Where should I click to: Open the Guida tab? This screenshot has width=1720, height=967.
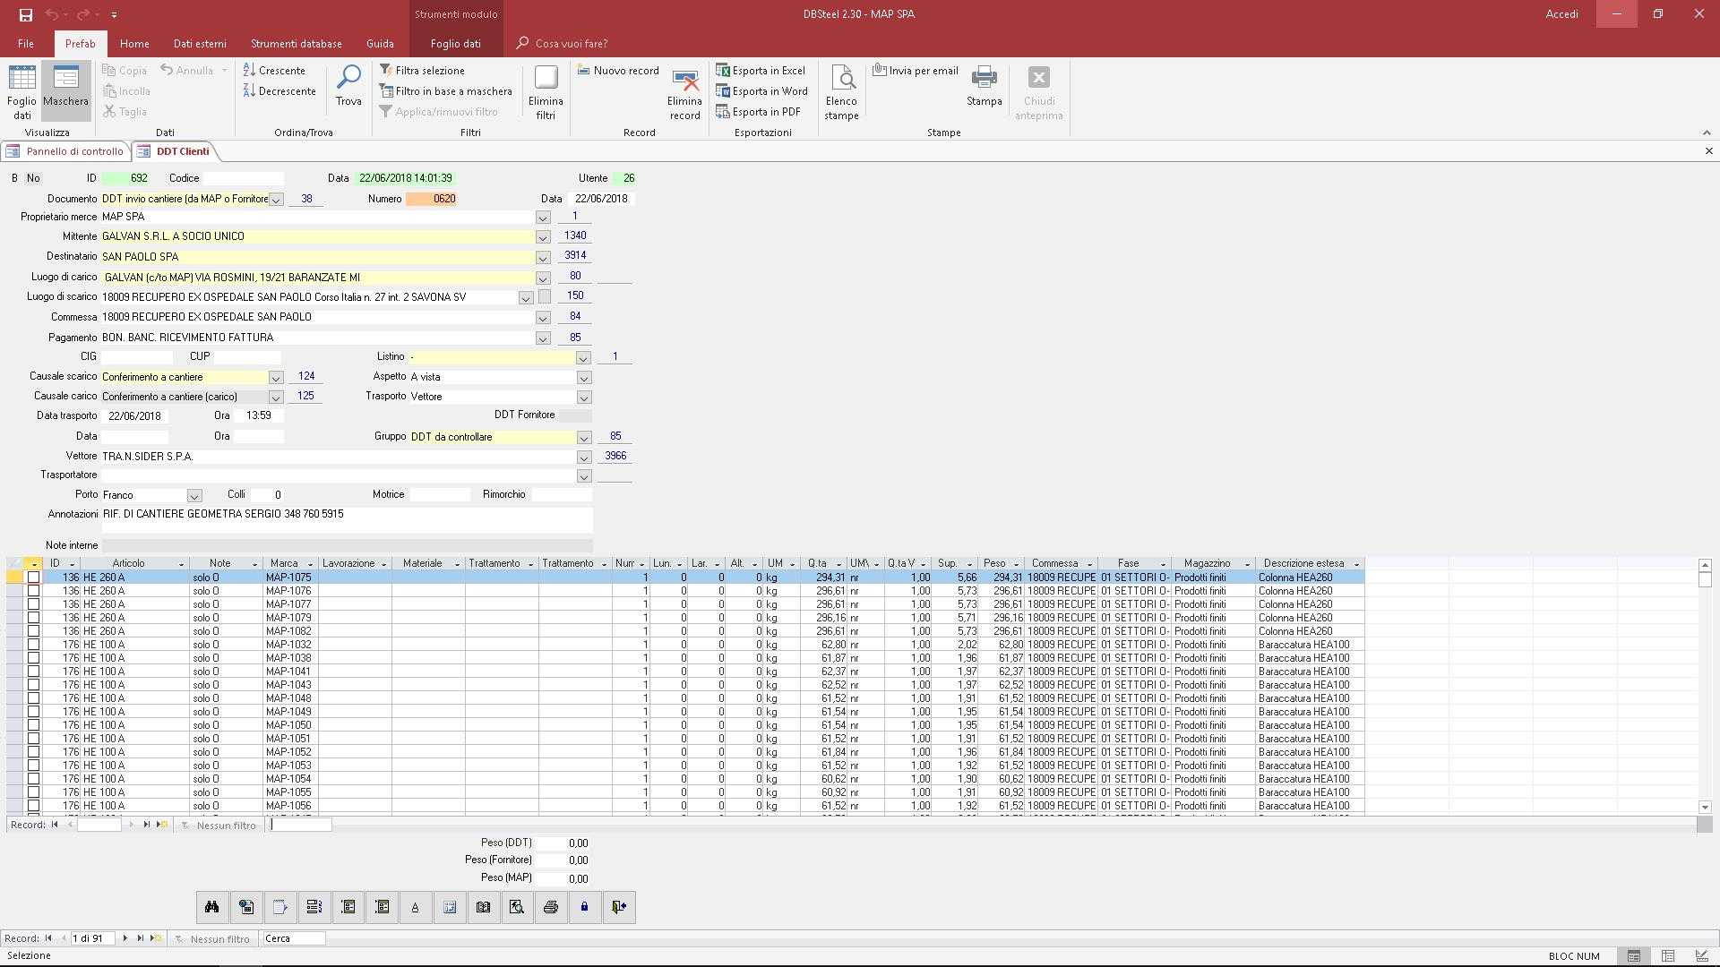coord(380,44)
